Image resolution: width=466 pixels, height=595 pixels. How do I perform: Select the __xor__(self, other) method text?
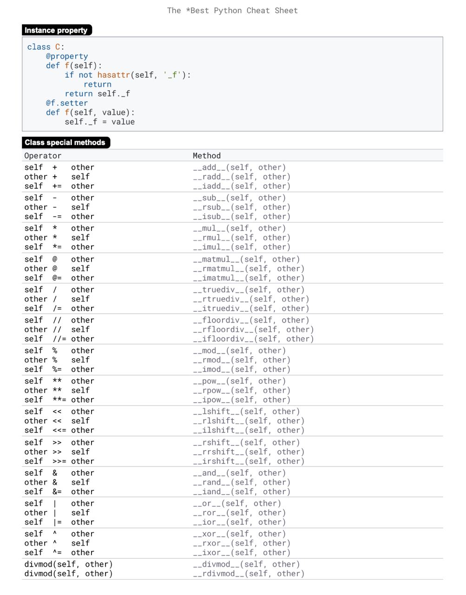coord(239,534)
